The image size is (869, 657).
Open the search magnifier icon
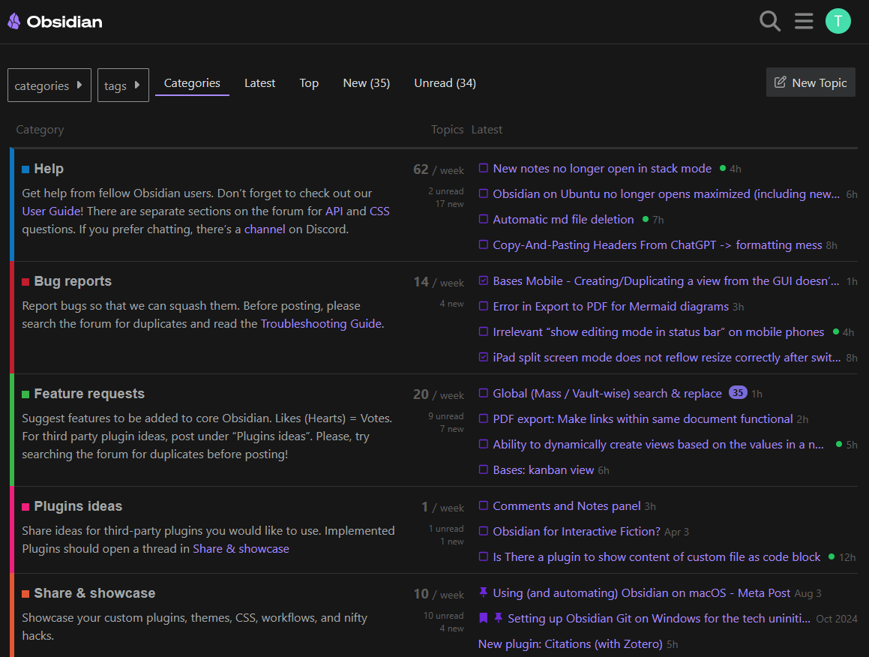[x=770, y=21]
